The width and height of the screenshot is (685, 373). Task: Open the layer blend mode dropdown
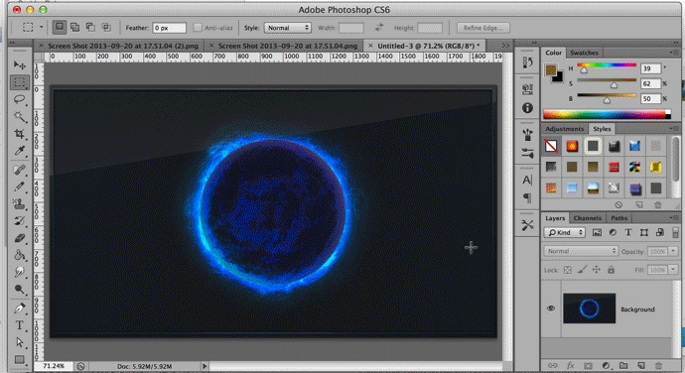point(581,251)
